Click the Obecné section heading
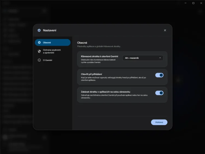Image resolution: width=205 pixels, height=154 pixels. pyautogui.click(x=82, y=43)
